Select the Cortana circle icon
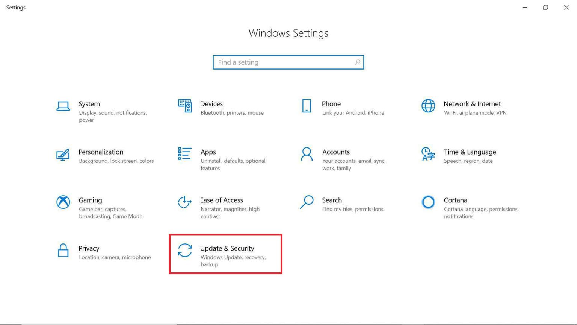The width and height of the screenshot is (577, 325). (x=428, y=202)
